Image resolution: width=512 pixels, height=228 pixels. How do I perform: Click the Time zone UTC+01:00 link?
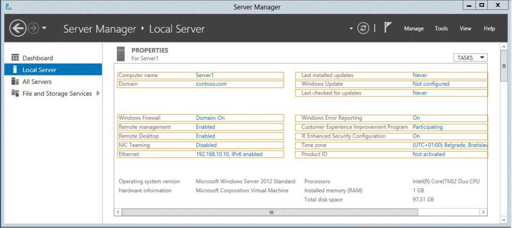pyautogui.click(x=450, y=145)
